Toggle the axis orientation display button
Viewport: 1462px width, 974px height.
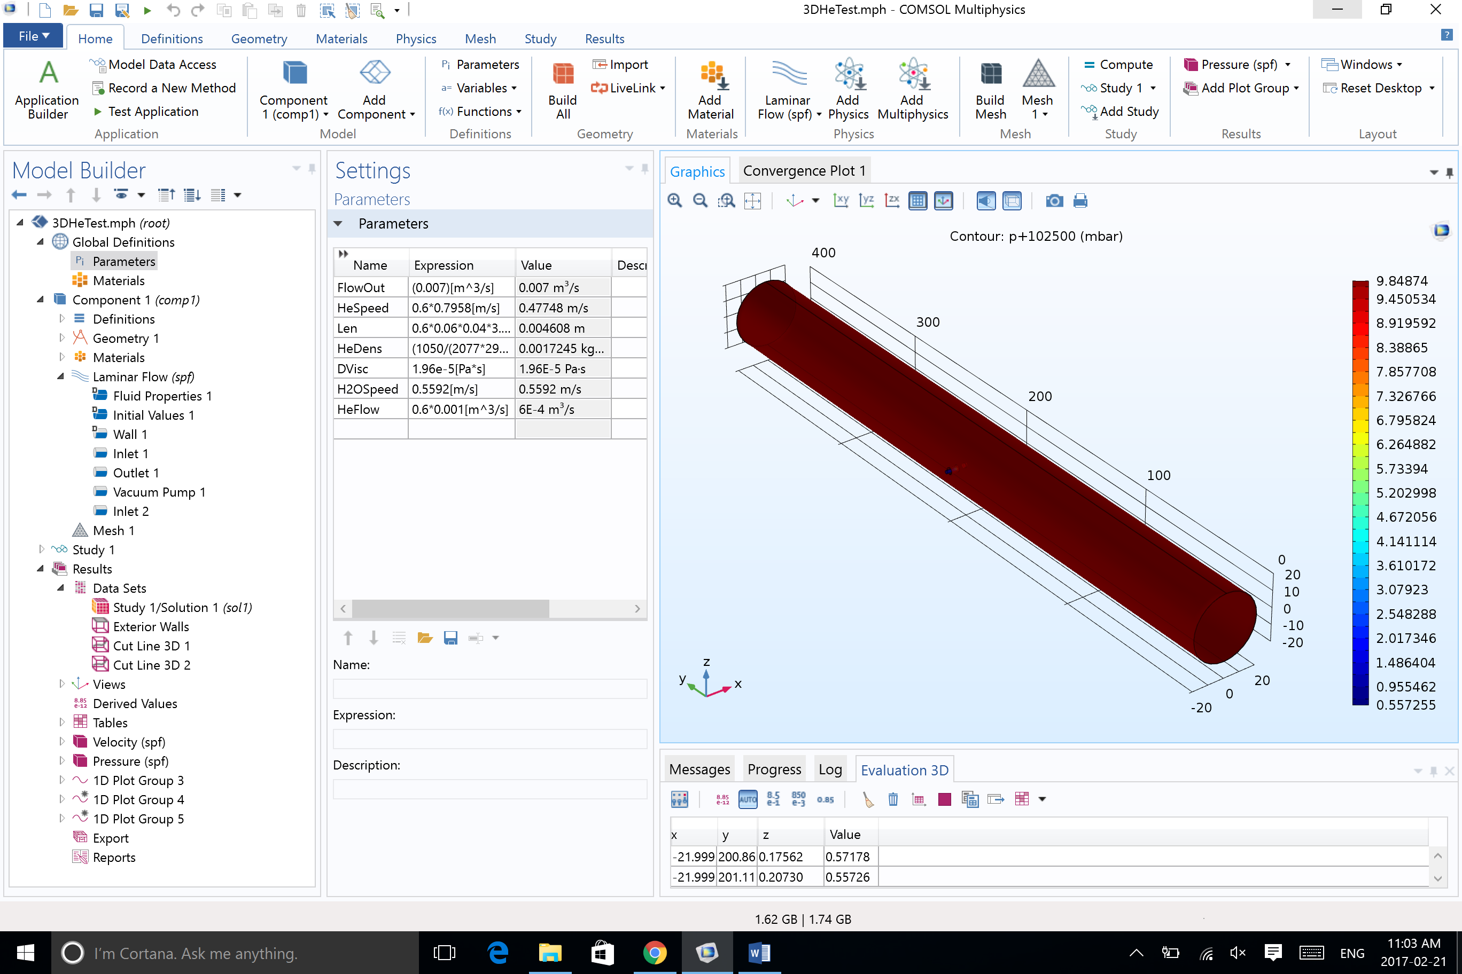pyautogui.click(x=944, y=201)
